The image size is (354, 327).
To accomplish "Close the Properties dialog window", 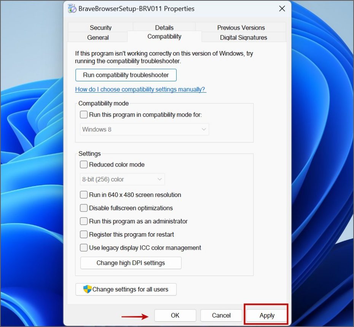I will [282, 8].
